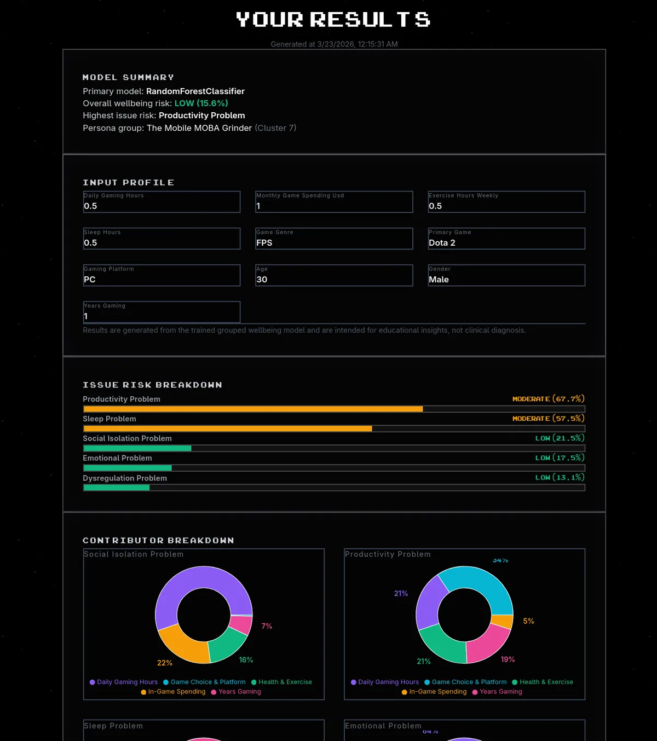Screen dimensions: 657x741
Task: Click the MODERATE (57.5%) label
Action: click(x=549, y=419)
